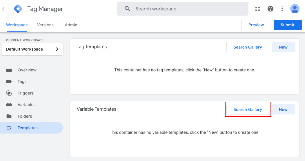Open the Google apps grid
The height and width of the screenshot is (161, 305).
pyautogui.click(x=258, y=9)
